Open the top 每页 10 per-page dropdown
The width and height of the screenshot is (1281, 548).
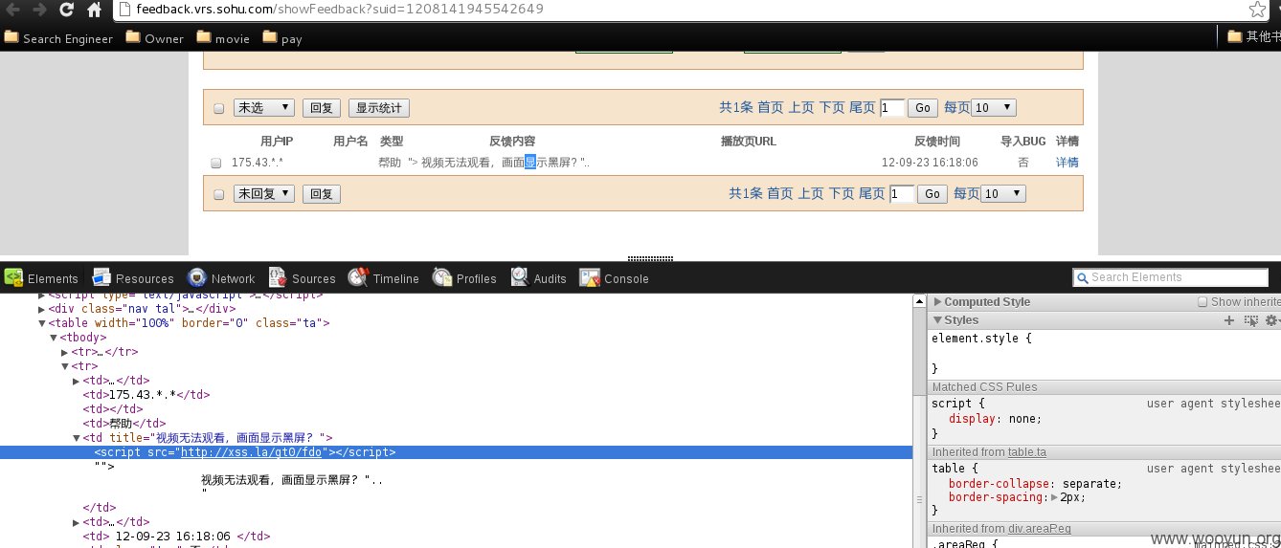994,108
